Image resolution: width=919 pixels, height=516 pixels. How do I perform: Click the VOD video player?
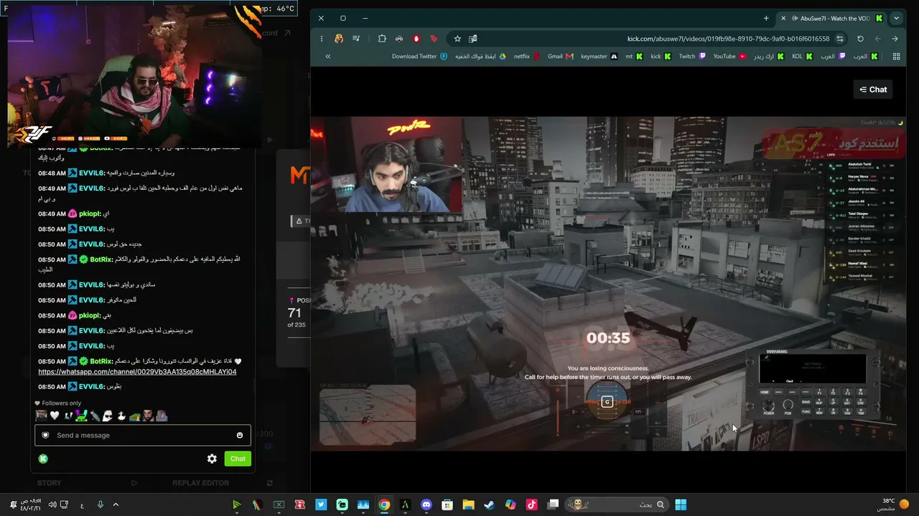click(608, 284)
